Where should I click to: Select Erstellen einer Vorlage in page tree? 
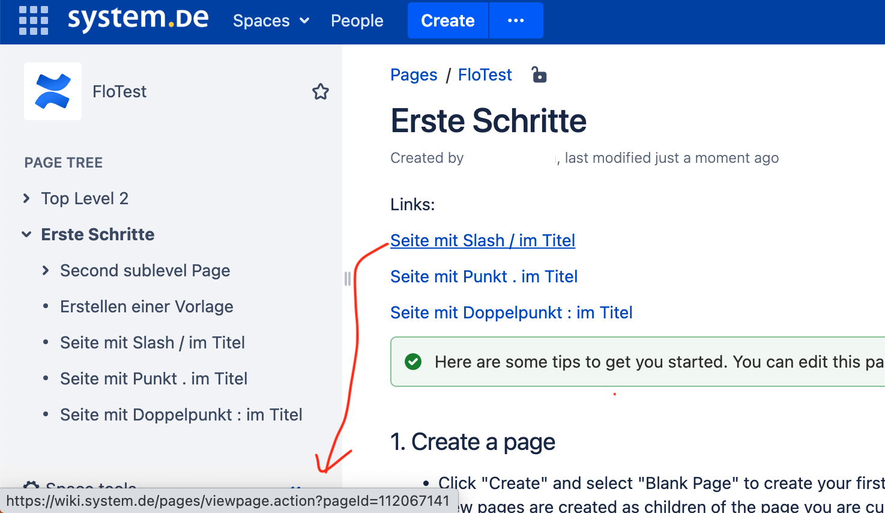146,306
